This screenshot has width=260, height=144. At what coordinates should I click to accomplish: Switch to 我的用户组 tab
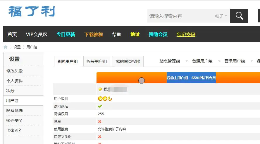pos(68,61)
